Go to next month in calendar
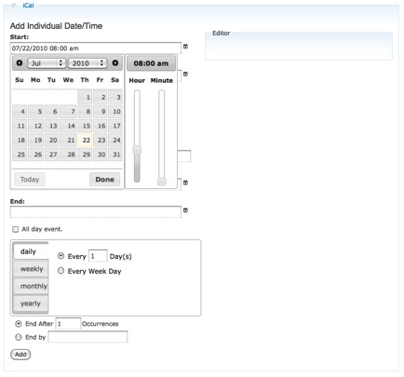This screenshot has height=377, width=404. (115, 63)
